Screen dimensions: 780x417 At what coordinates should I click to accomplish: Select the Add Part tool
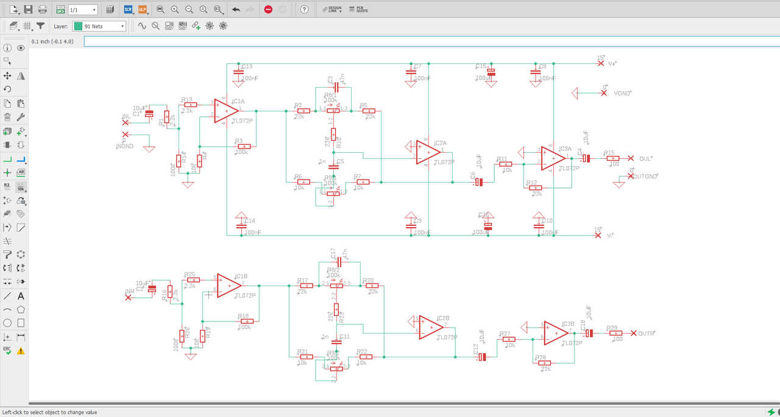7,131
